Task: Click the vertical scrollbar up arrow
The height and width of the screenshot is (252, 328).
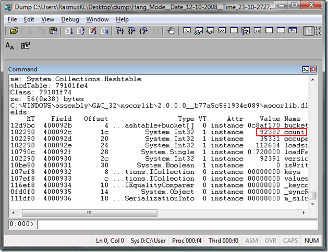Action: pyautogui.click(x=313, y=80)
